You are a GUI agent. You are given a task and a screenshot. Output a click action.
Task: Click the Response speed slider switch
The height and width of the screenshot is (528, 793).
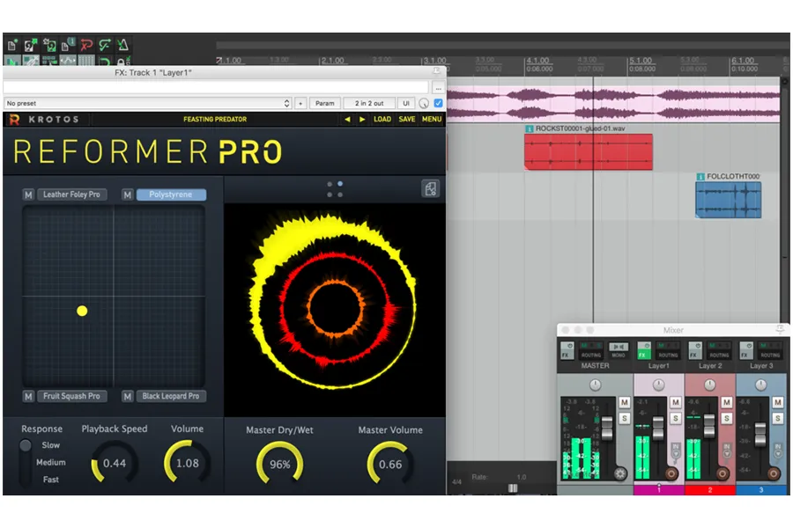click(x=26, y=462)
